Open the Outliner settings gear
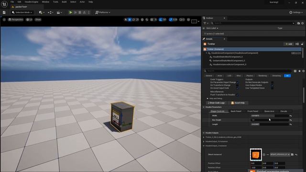306x172 pixels. tap(303, 23)
